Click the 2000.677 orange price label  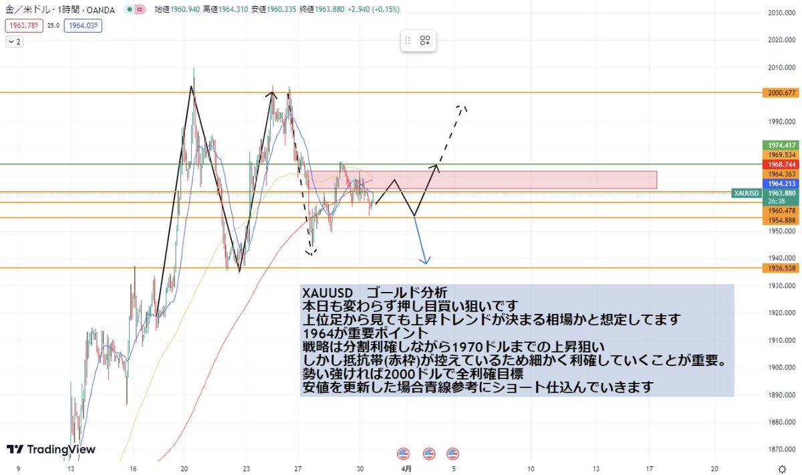(781, 93)
